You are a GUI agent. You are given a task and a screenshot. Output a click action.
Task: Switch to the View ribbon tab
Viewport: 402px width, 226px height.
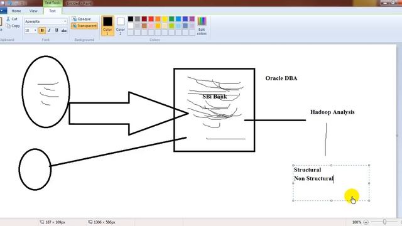(33, 11)
